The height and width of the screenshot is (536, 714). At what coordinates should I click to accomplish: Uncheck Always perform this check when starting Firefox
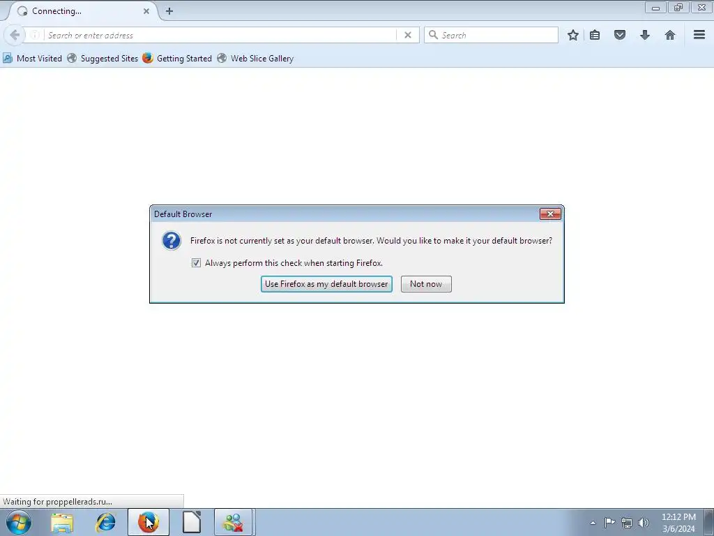(x=196, y=263)
